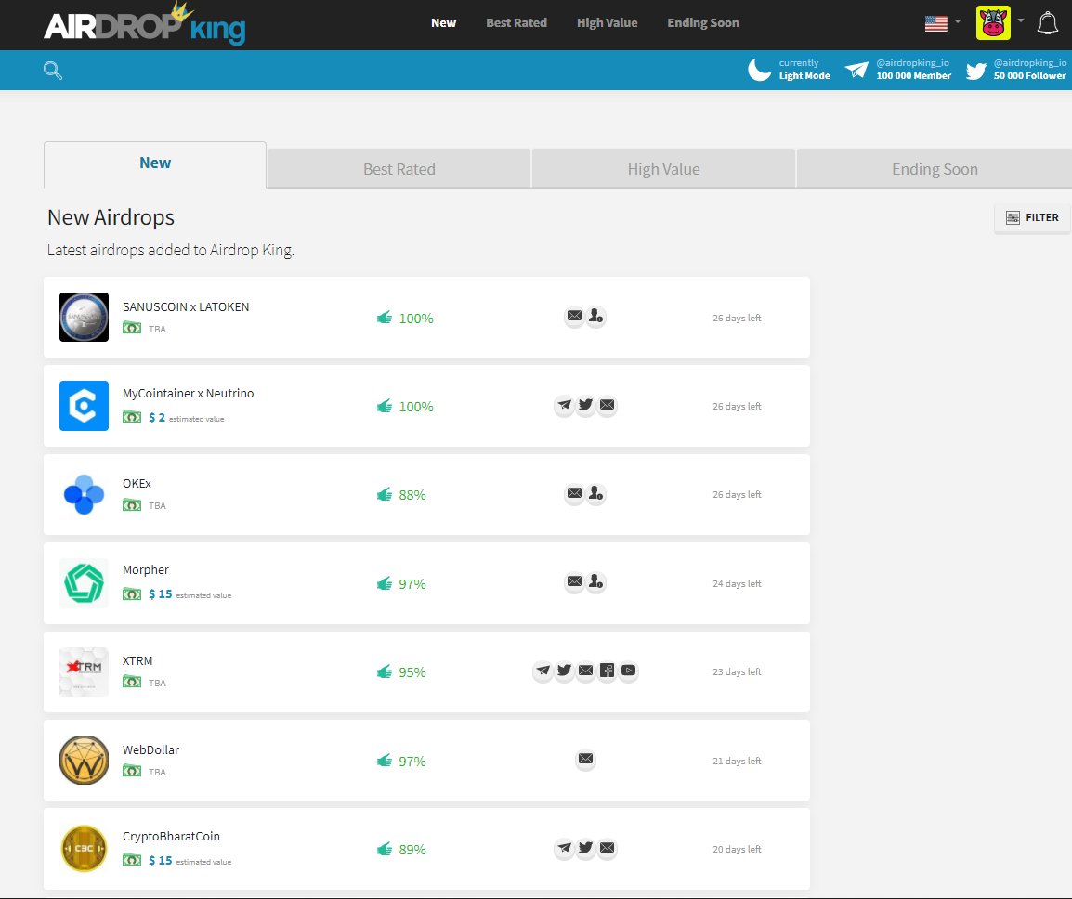1072x899 pixels.
Task: Click the CryptoBharatCoin CBC logo
Action: point(85,849)
